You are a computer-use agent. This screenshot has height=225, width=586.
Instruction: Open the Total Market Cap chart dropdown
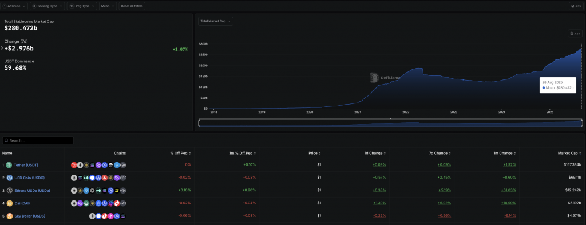click(x=216, y=21)
